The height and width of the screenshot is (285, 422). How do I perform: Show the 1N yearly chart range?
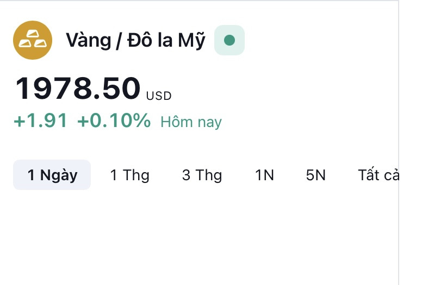pos(264,175)
